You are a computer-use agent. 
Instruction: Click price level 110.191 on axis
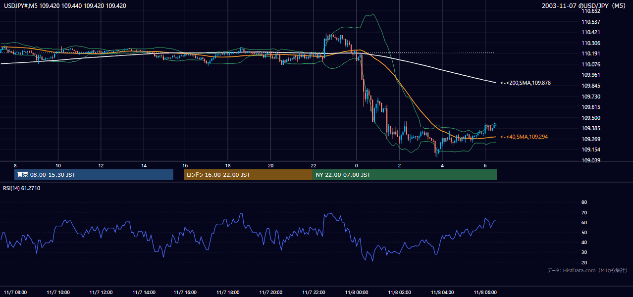click(591, 54)
